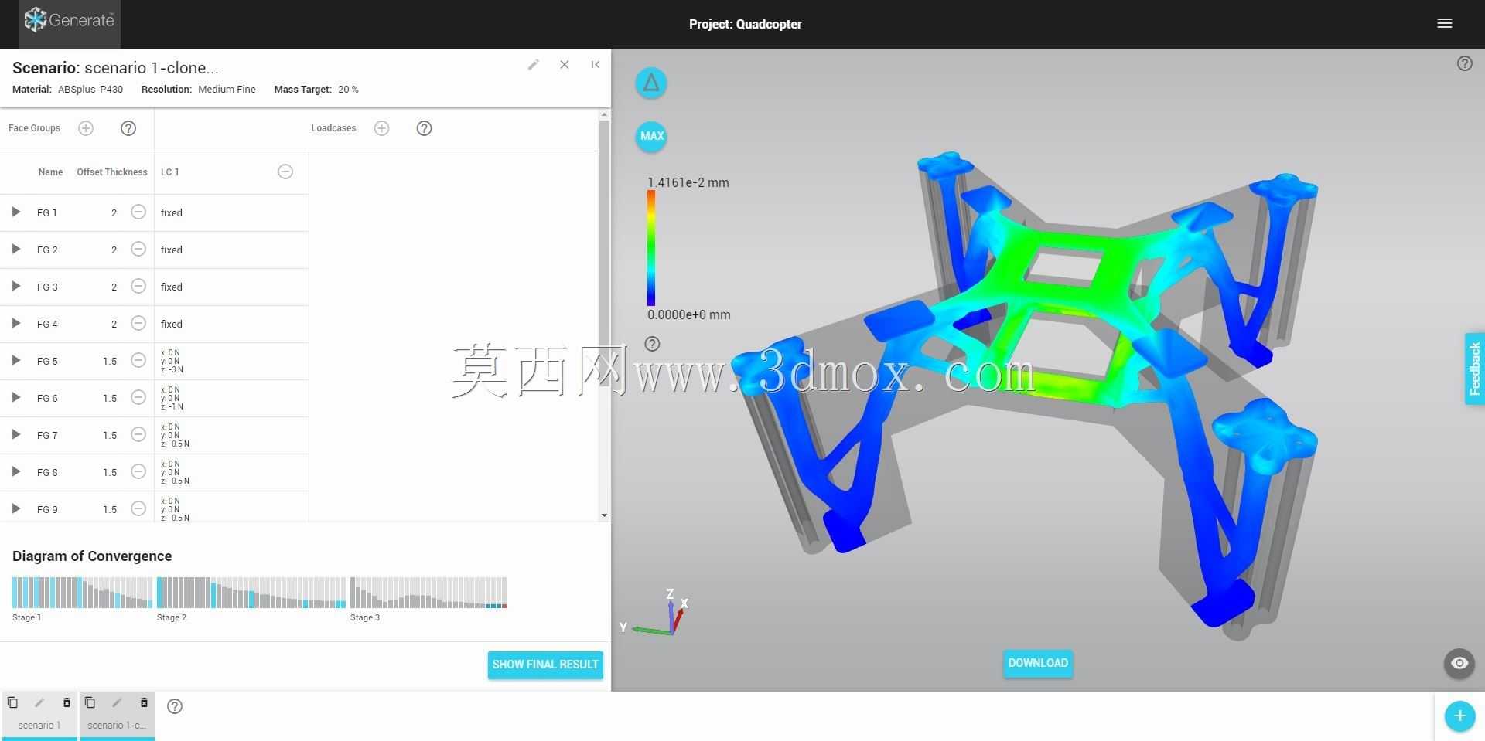1485x741 pixels.
Task: Click the displacement color scale bar
Action: [x=651, y=248]
